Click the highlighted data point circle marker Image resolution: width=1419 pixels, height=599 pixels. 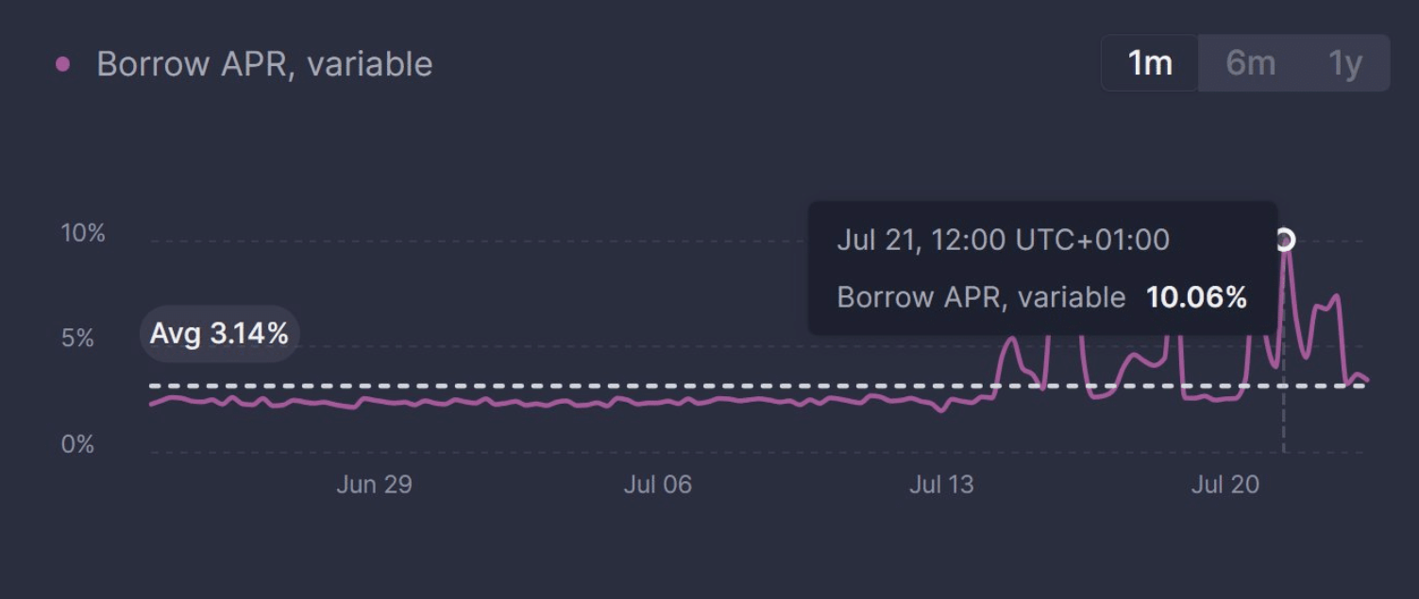[1284, 240]
